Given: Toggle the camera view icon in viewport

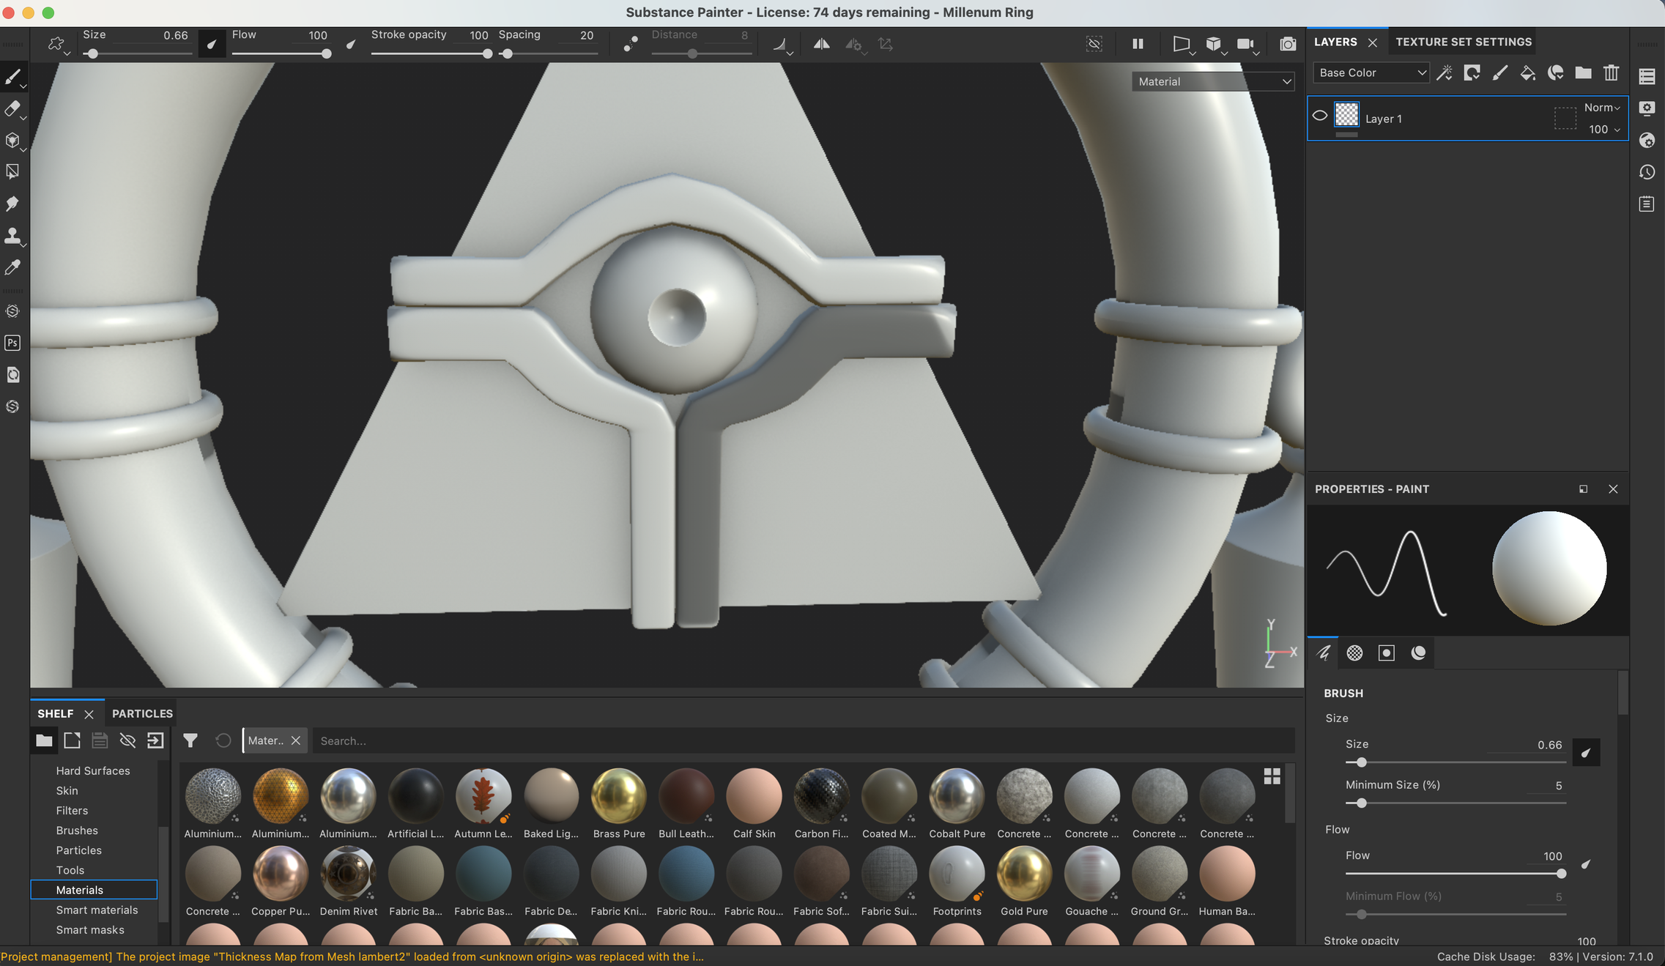Looking at the screenshot, I should tap(1247, 44).
